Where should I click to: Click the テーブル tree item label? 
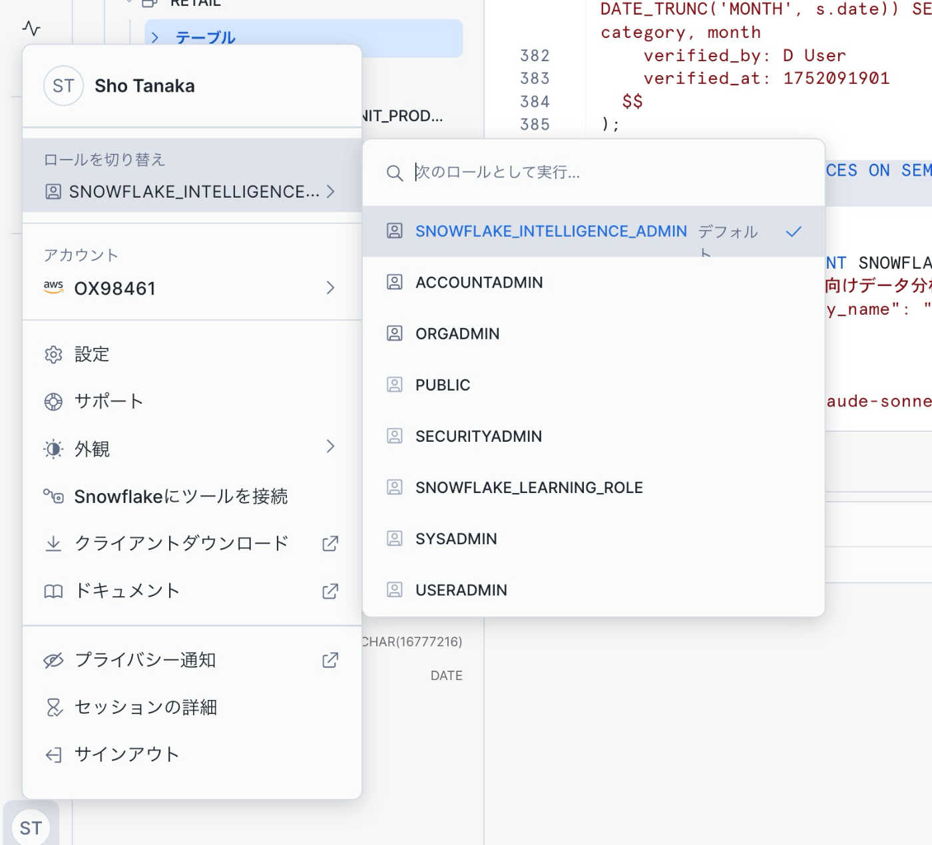[205, 37]
